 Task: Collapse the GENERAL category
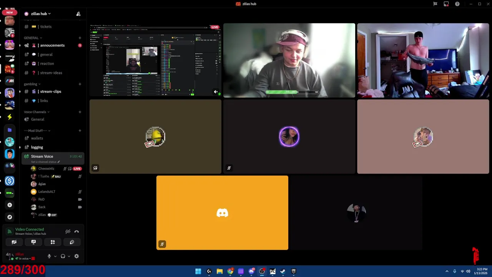point(33,38)
